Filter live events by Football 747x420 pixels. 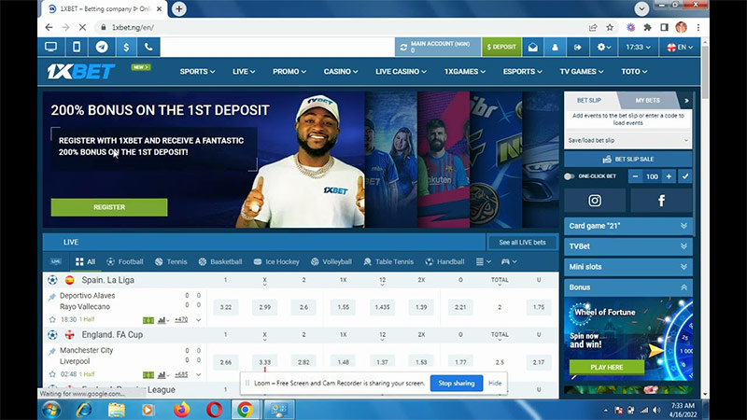(x=125, y=261)
